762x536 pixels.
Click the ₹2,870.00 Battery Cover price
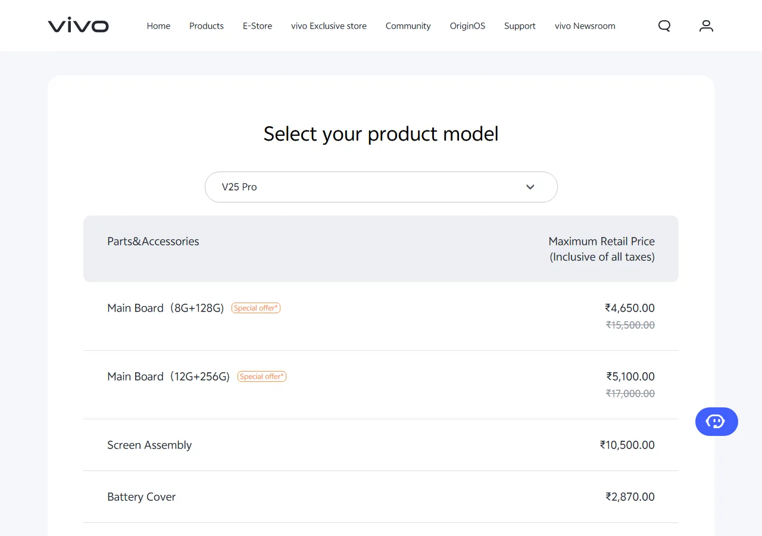[630, 497]
